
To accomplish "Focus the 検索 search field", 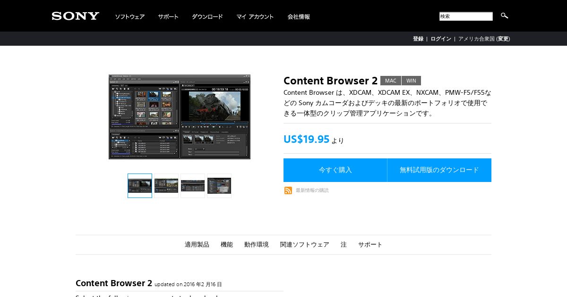I will click(466, 16).
